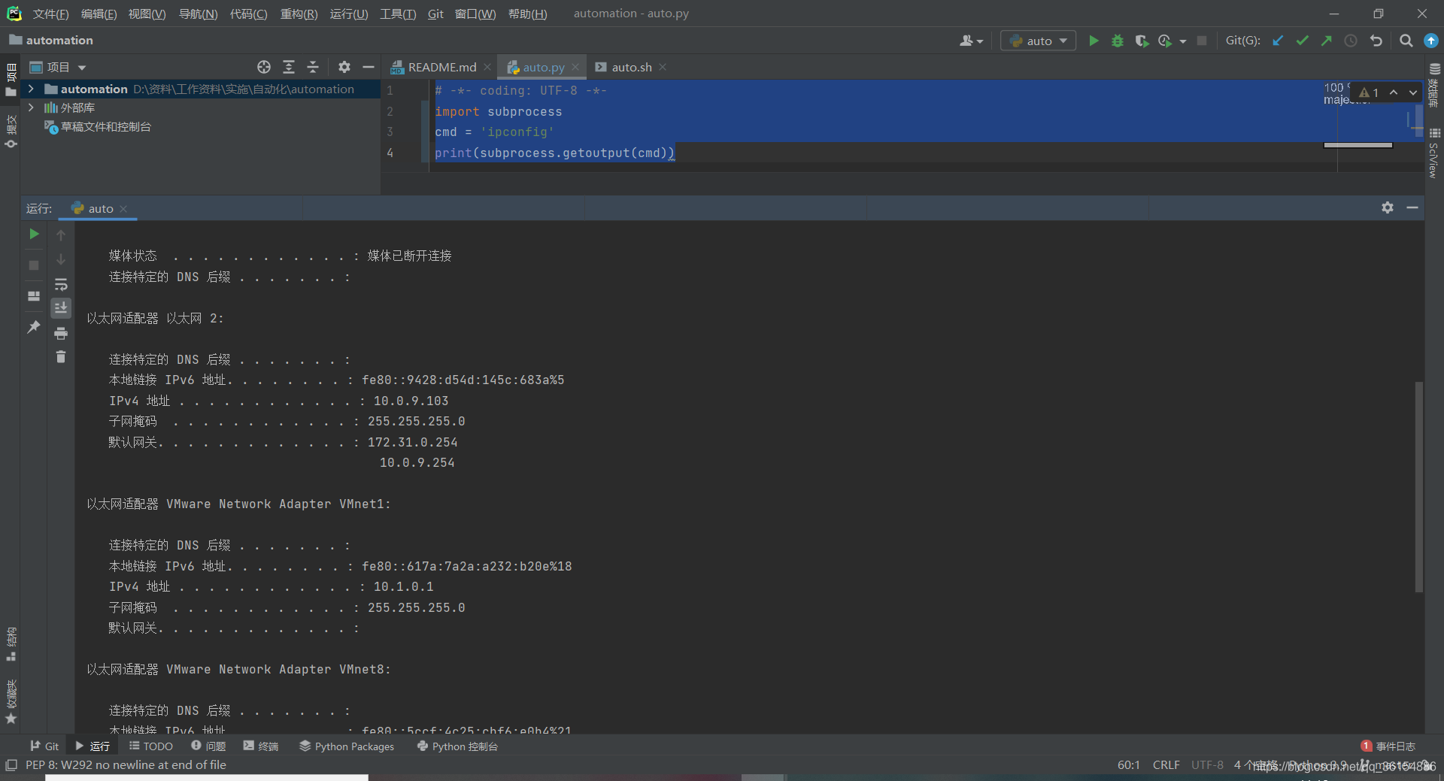Click the editor warning count indicator
1444x781 pixels.
(x=1369, y=92)
